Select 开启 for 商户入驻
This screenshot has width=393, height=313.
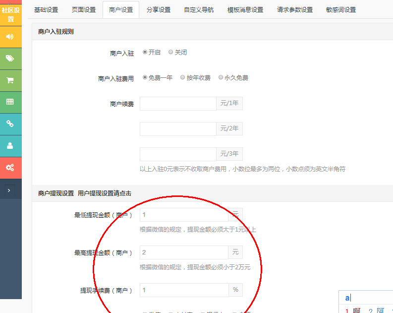[x=145, y=52]
